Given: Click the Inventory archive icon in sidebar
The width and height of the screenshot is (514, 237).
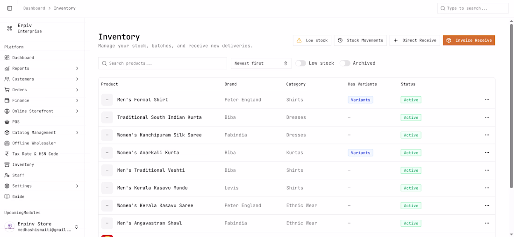Looking at the screenshot, I should [x=7, y=164].
